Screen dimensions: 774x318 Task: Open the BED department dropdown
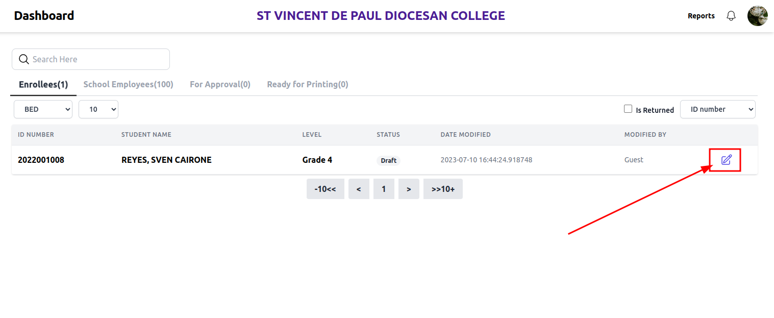43,109
